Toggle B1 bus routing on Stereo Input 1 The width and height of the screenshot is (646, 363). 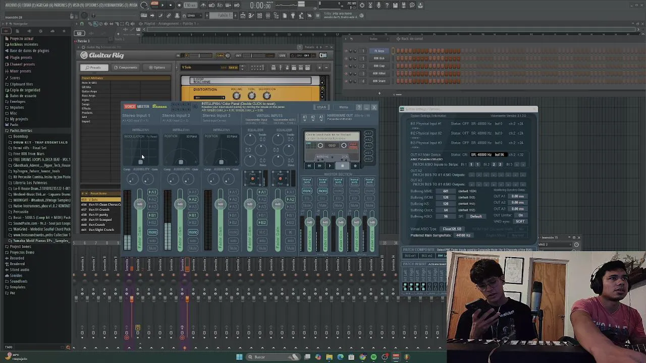click(152, 215)
